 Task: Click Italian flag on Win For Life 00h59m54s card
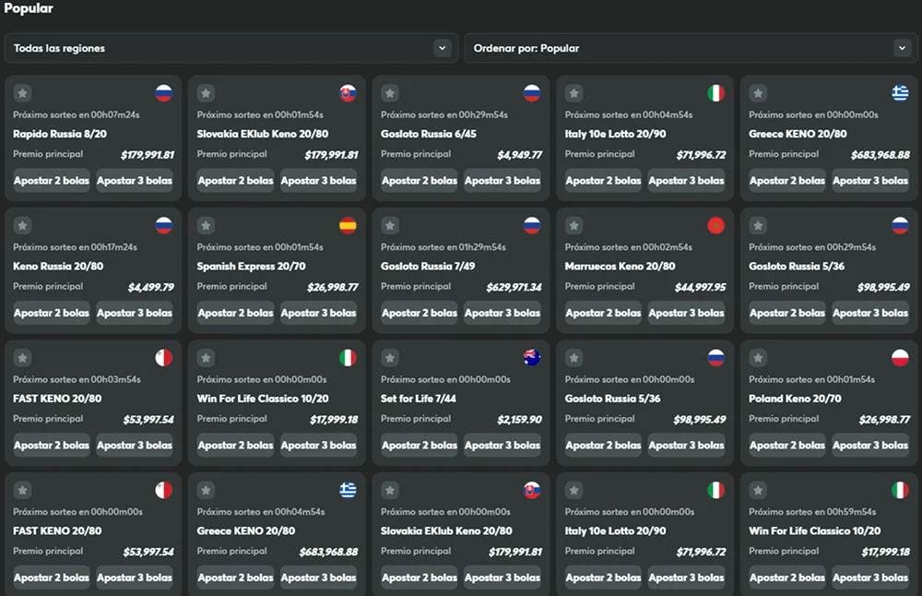tap(900, 490)
